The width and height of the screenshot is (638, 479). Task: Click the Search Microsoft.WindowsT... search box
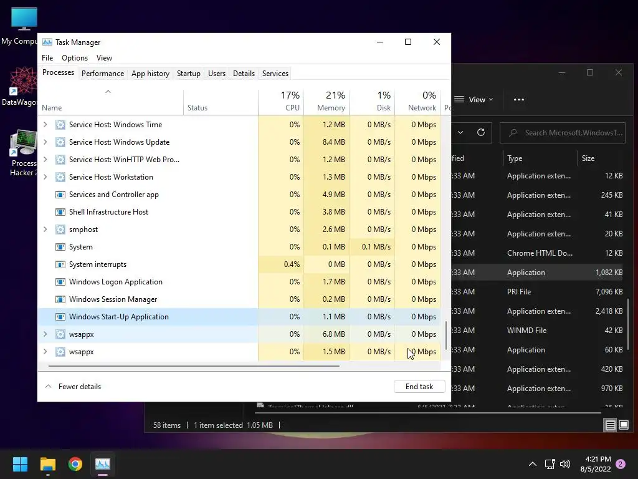click(x=563, y=133)
